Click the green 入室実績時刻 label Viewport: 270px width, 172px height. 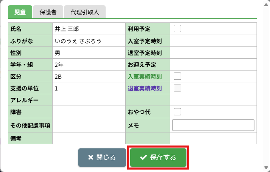(x=145, y=77)
